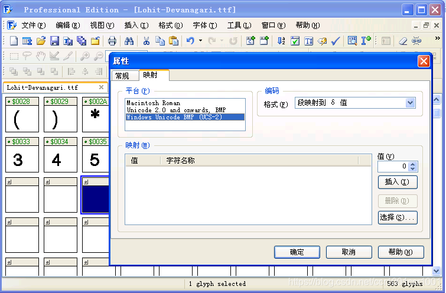Open the 插入(I) menu

click(136, 25)
